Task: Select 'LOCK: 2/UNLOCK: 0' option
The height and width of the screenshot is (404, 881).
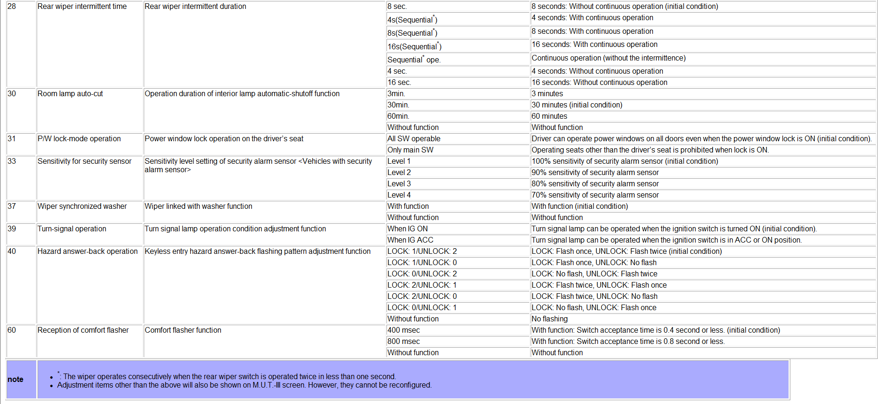Action: [x=458, y=297]
